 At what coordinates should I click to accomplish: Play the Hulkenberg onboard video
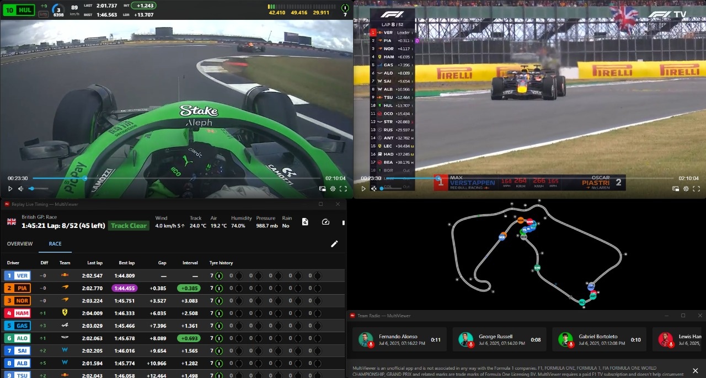coord(10,189)
